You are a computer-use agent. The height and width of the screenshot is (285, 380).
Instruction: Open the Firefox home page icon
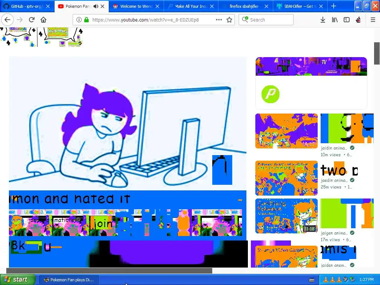click(x=43, y=20)
